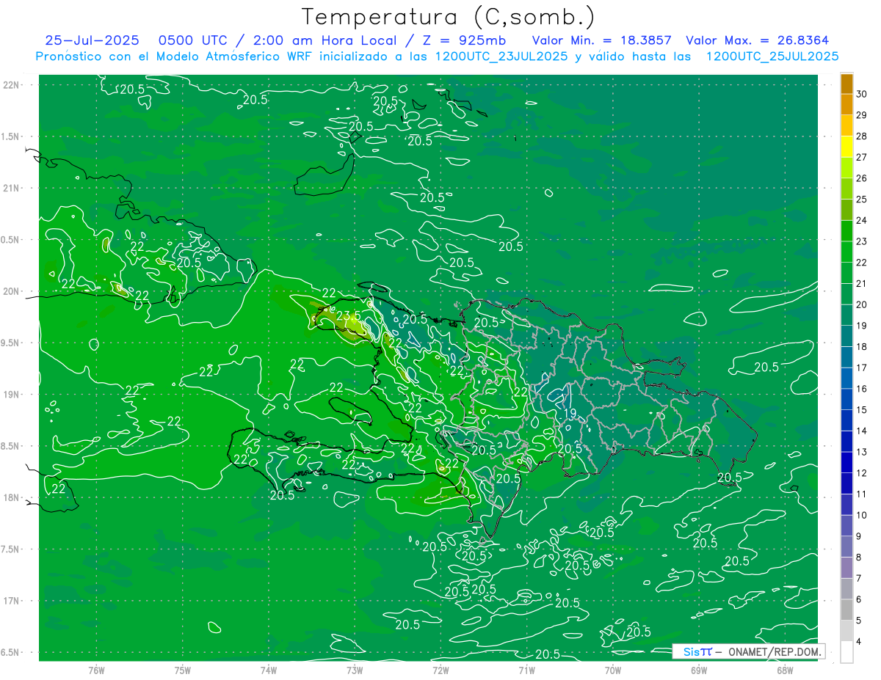
Task: Click the blue legend swatch between 15 and 16
Action: (846, 399)
